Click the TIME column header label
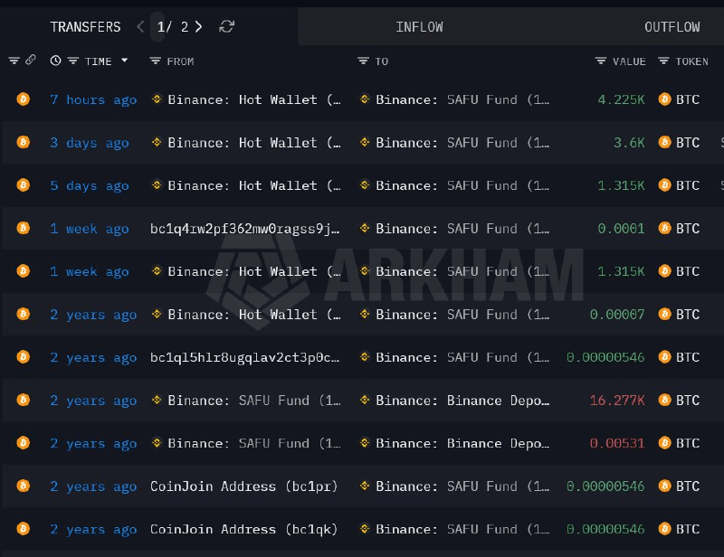This screenshot has height=557, width=724. click(99, 61)
